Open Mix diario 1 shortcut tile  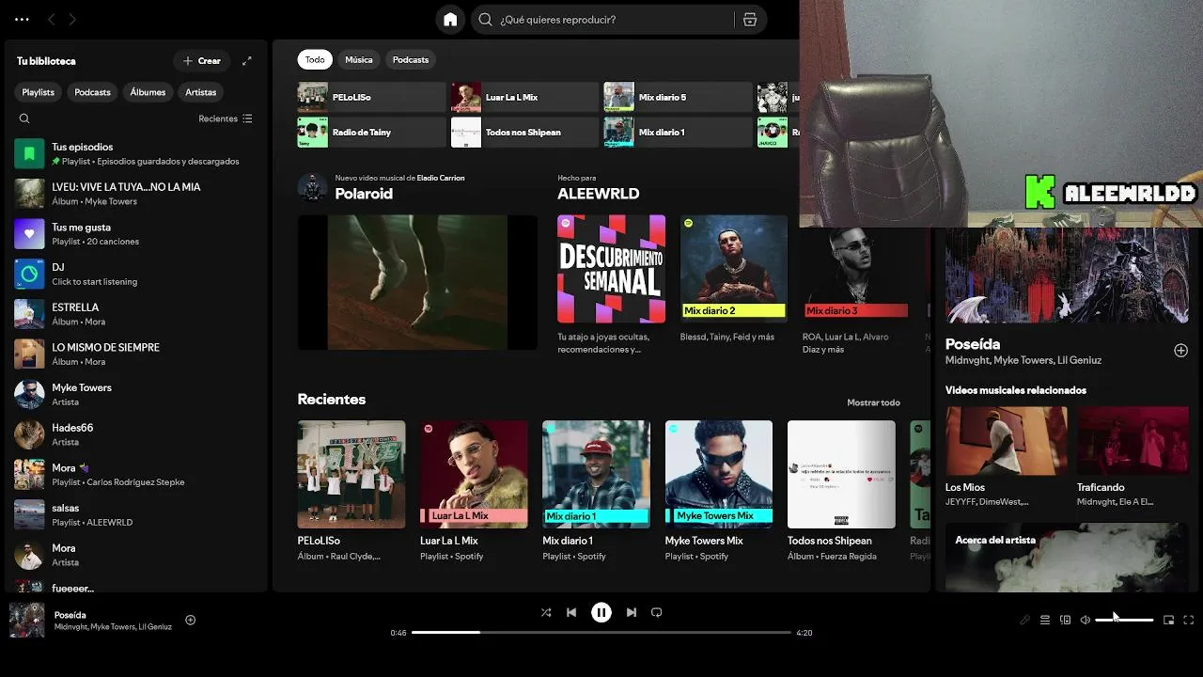pyautogui.click(x=678, y=133)
